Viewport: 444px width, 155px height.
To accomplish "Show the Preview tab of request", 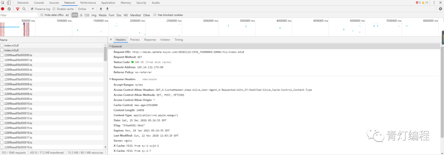I will coord(135,40).
